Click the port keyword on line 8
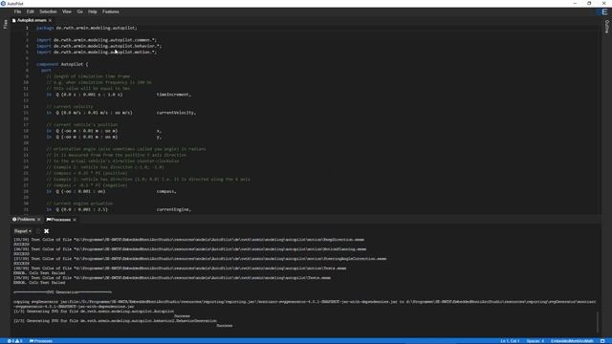612x344 pixels. tap(46, 70)
